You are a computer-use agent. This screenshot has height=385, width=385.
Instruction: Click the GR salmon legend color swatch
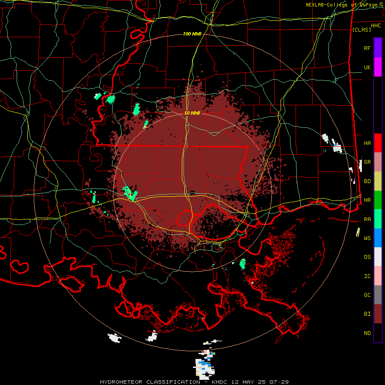point(378,162)
